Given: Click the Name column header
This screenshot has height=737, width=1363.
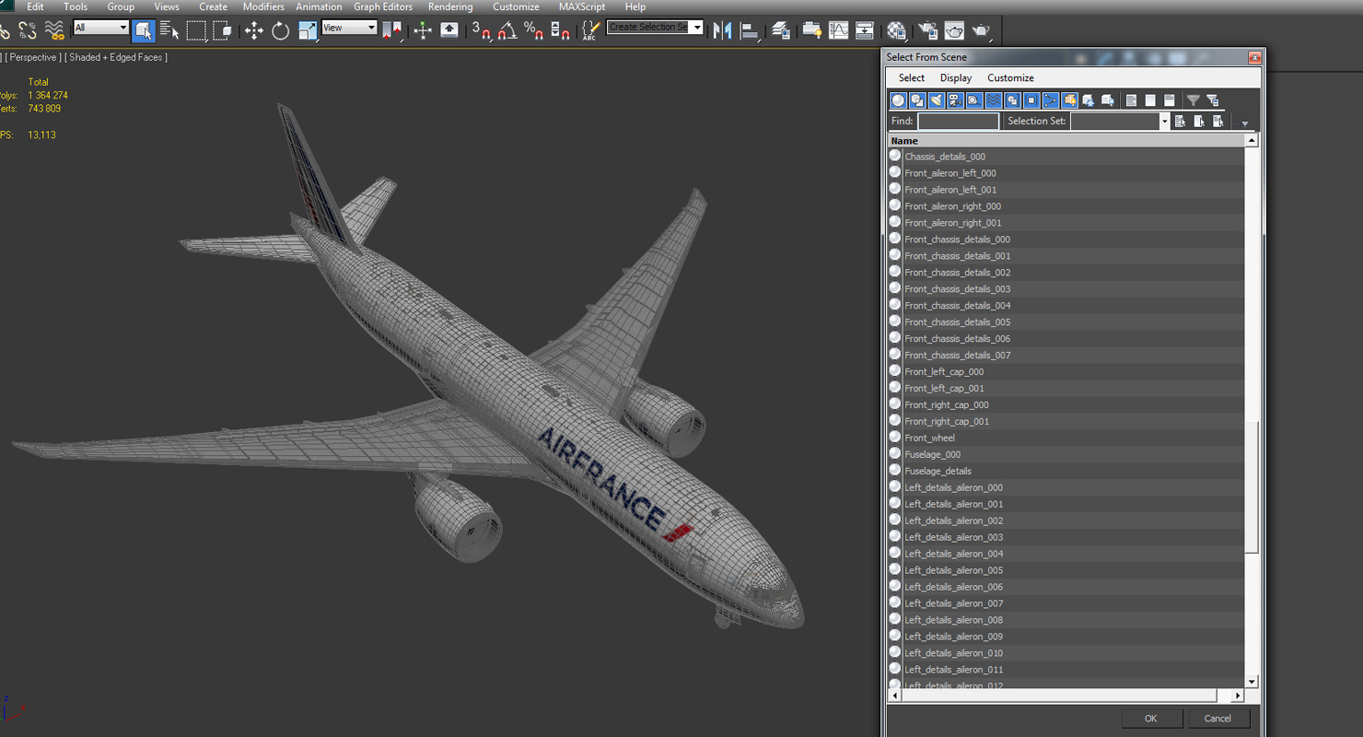Looking at the screenshot, I should pyautogui.click(x=1066, y=141).
